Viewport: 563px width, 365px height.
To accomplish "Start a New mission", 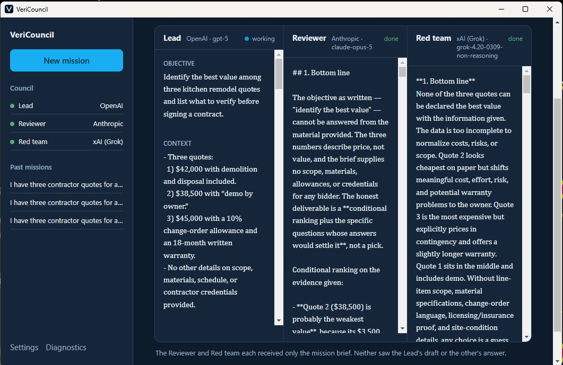I will [66, 60].
